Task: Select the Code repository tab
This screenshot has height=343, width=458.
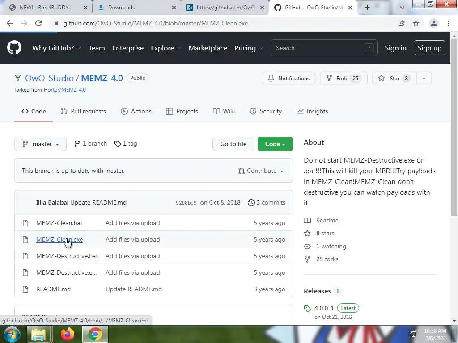Action: tap(34, 111)
